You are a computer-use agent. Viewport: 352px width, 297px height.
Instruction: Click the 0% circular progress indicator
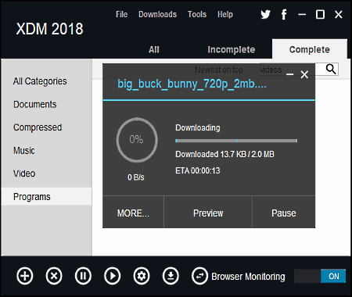pos(137,140)
